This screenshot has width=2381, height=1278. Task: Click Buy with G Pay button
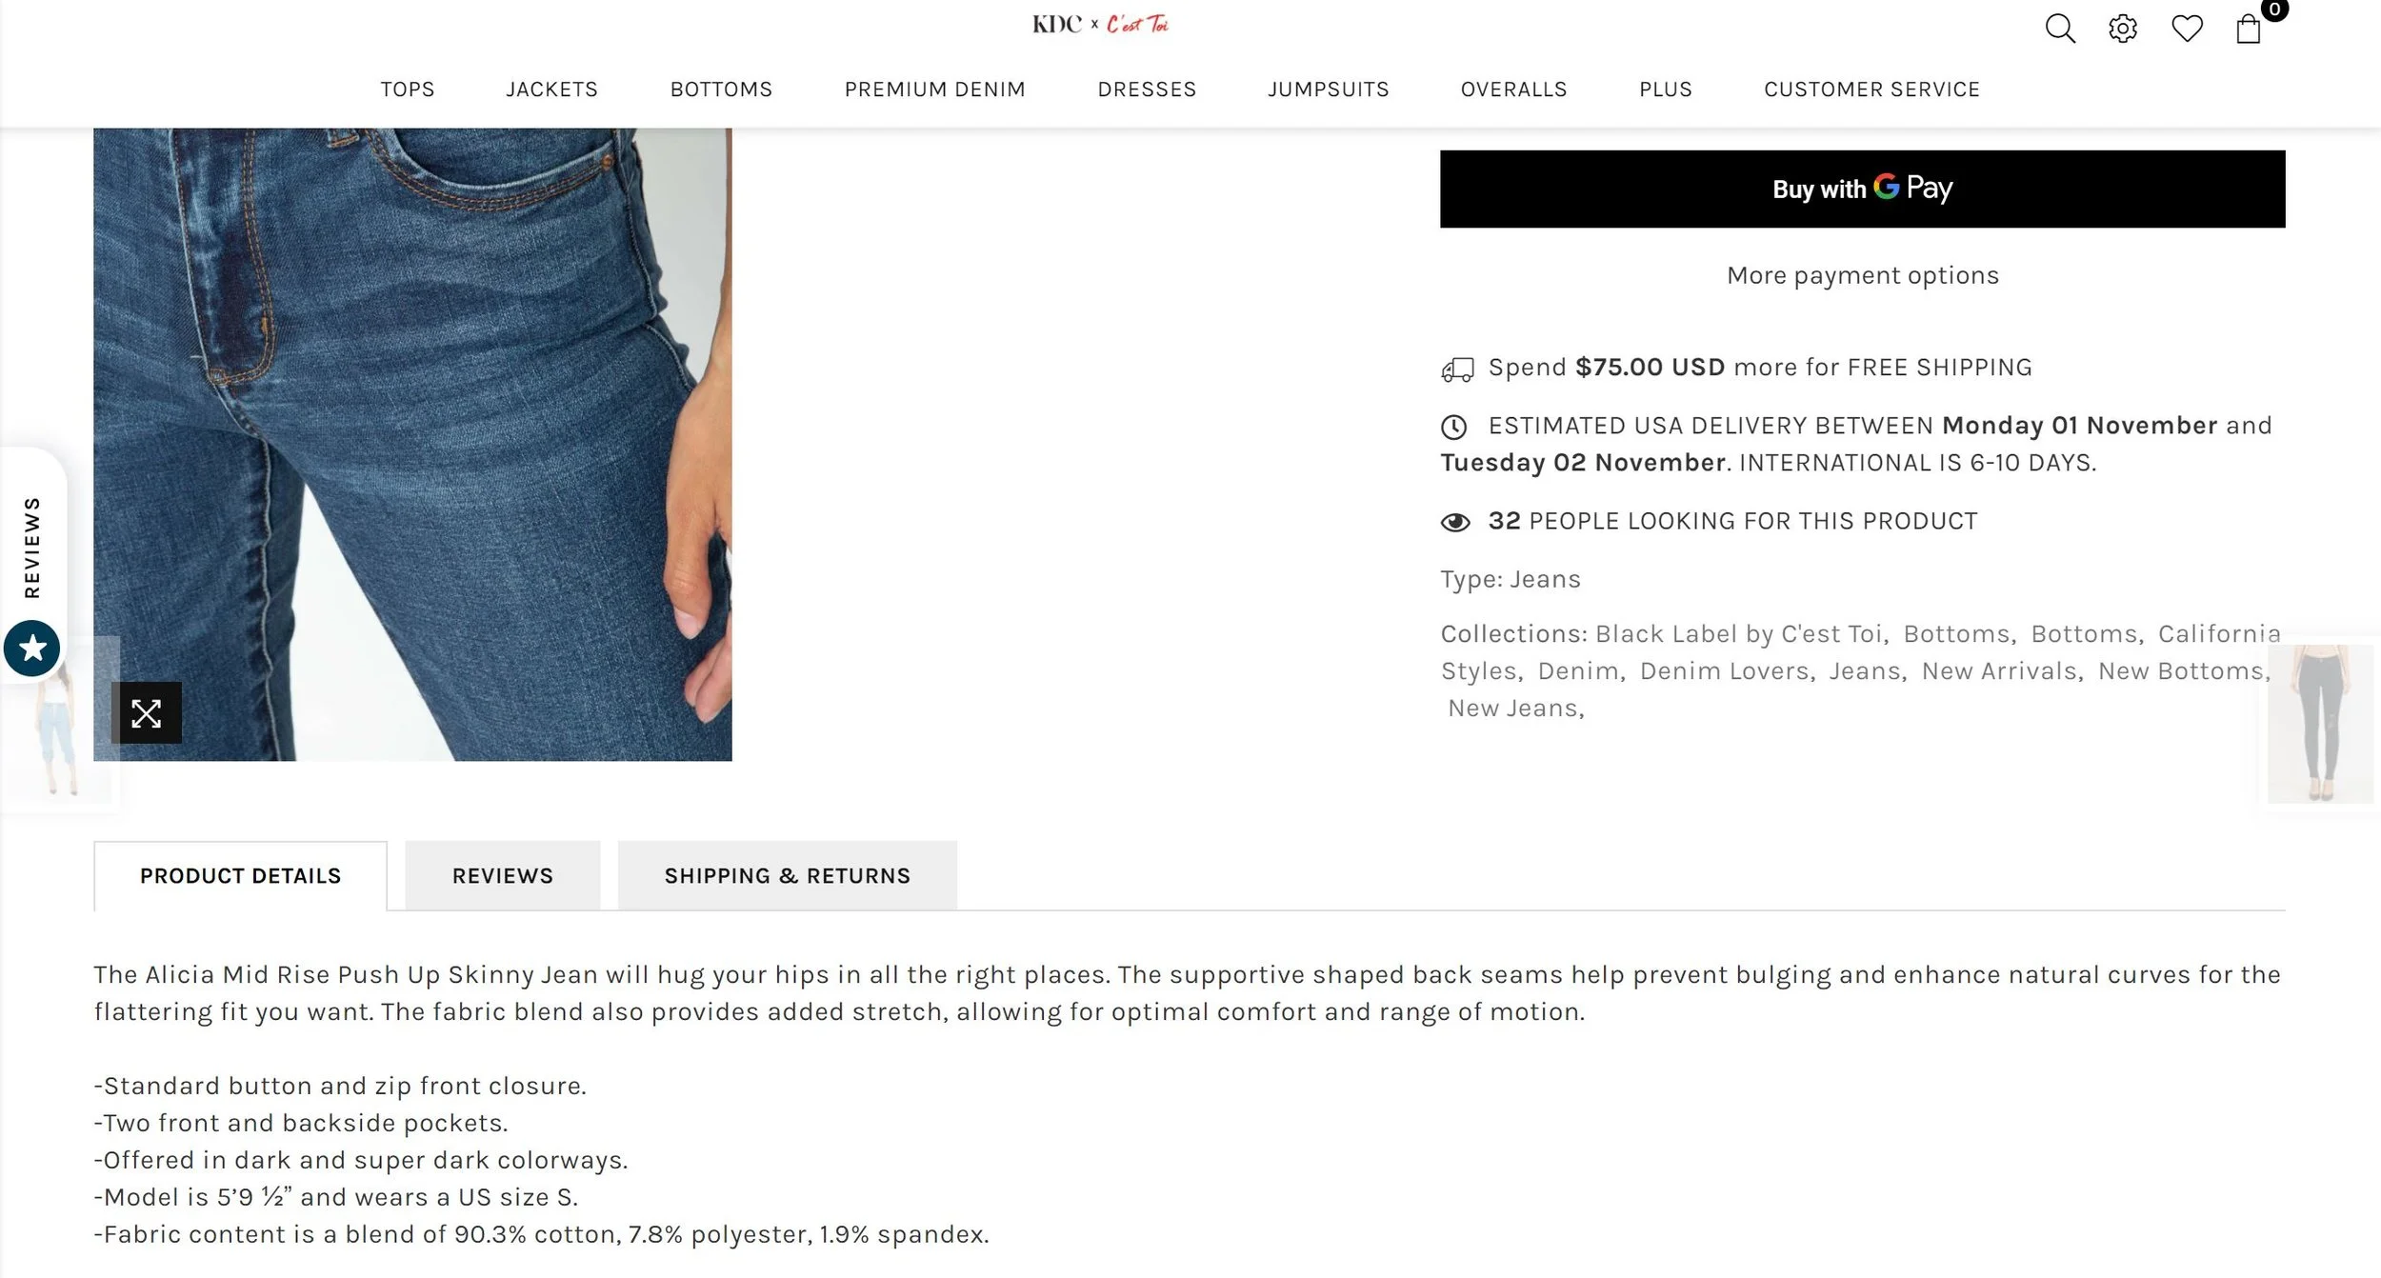pos(1862,189)
